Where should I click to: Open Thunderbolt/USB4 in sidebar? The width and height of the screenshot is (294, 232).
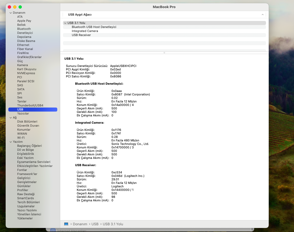coord(30,105)
